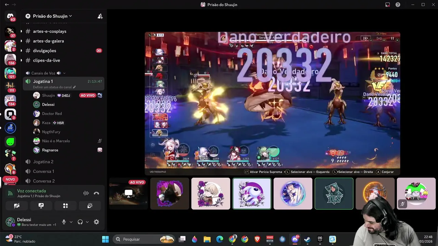This screenshot has height=246, width=438.
Task: Open the activities button
Action: pyautogui.click(x=65, y=206)
